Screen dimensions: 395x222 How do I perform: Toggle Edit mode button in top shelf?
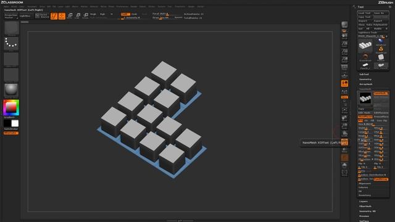click(x=54, y=16)
